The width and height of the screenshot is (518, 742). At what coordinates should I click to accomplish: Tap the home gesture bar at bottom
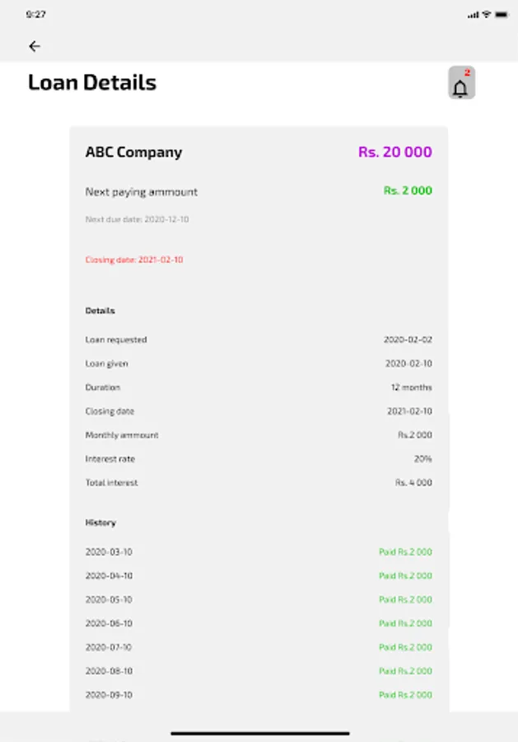[x=259, y=730]
